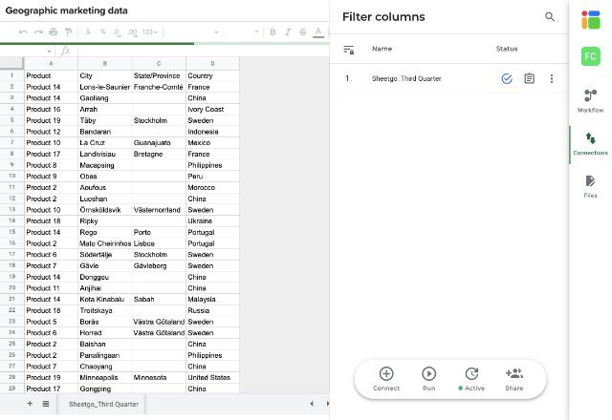Select the cell containing Örnsköldsvik

pos(105,210)
